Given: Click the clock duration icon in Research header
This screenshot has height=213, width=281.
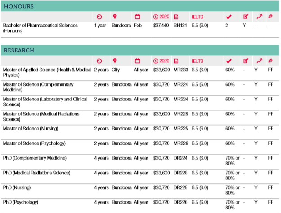Looking at the screenshot, I should (99, 61).
